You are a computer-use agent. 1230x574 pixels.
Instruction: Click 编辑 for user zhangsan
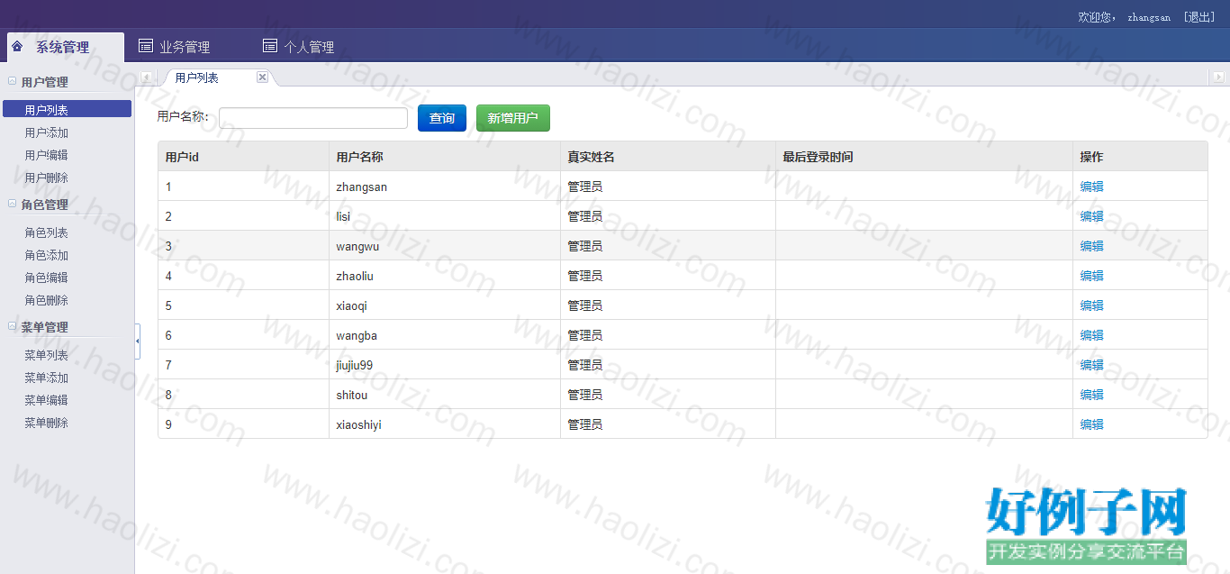point(1092,187)
